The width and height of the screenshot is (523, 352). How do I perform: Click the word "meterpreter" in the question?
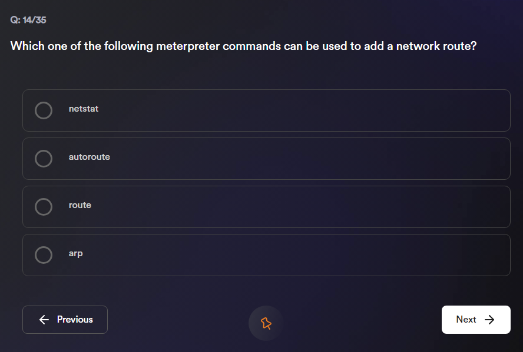pos(188,46)
